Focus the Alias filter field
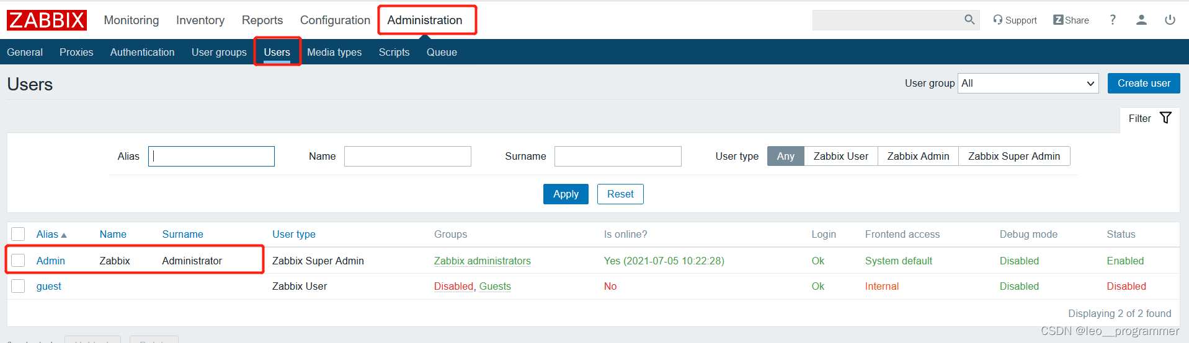The image size is (1189, 343). 211,156
